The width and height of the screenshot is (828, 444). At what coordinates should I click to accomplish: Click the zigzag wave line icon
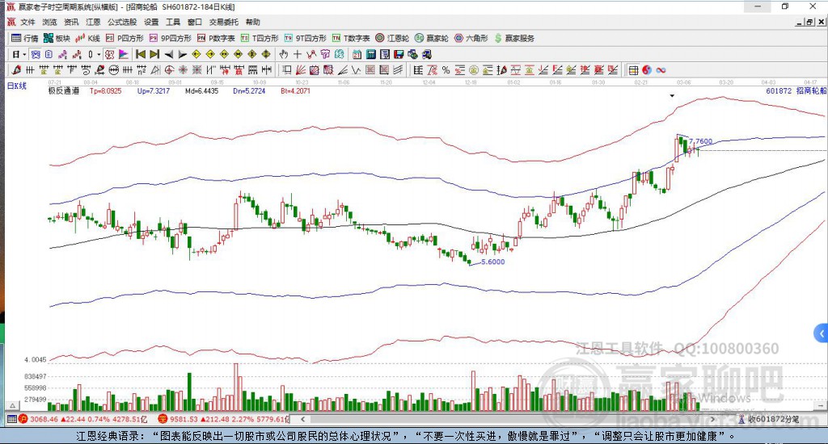point(357,69)
